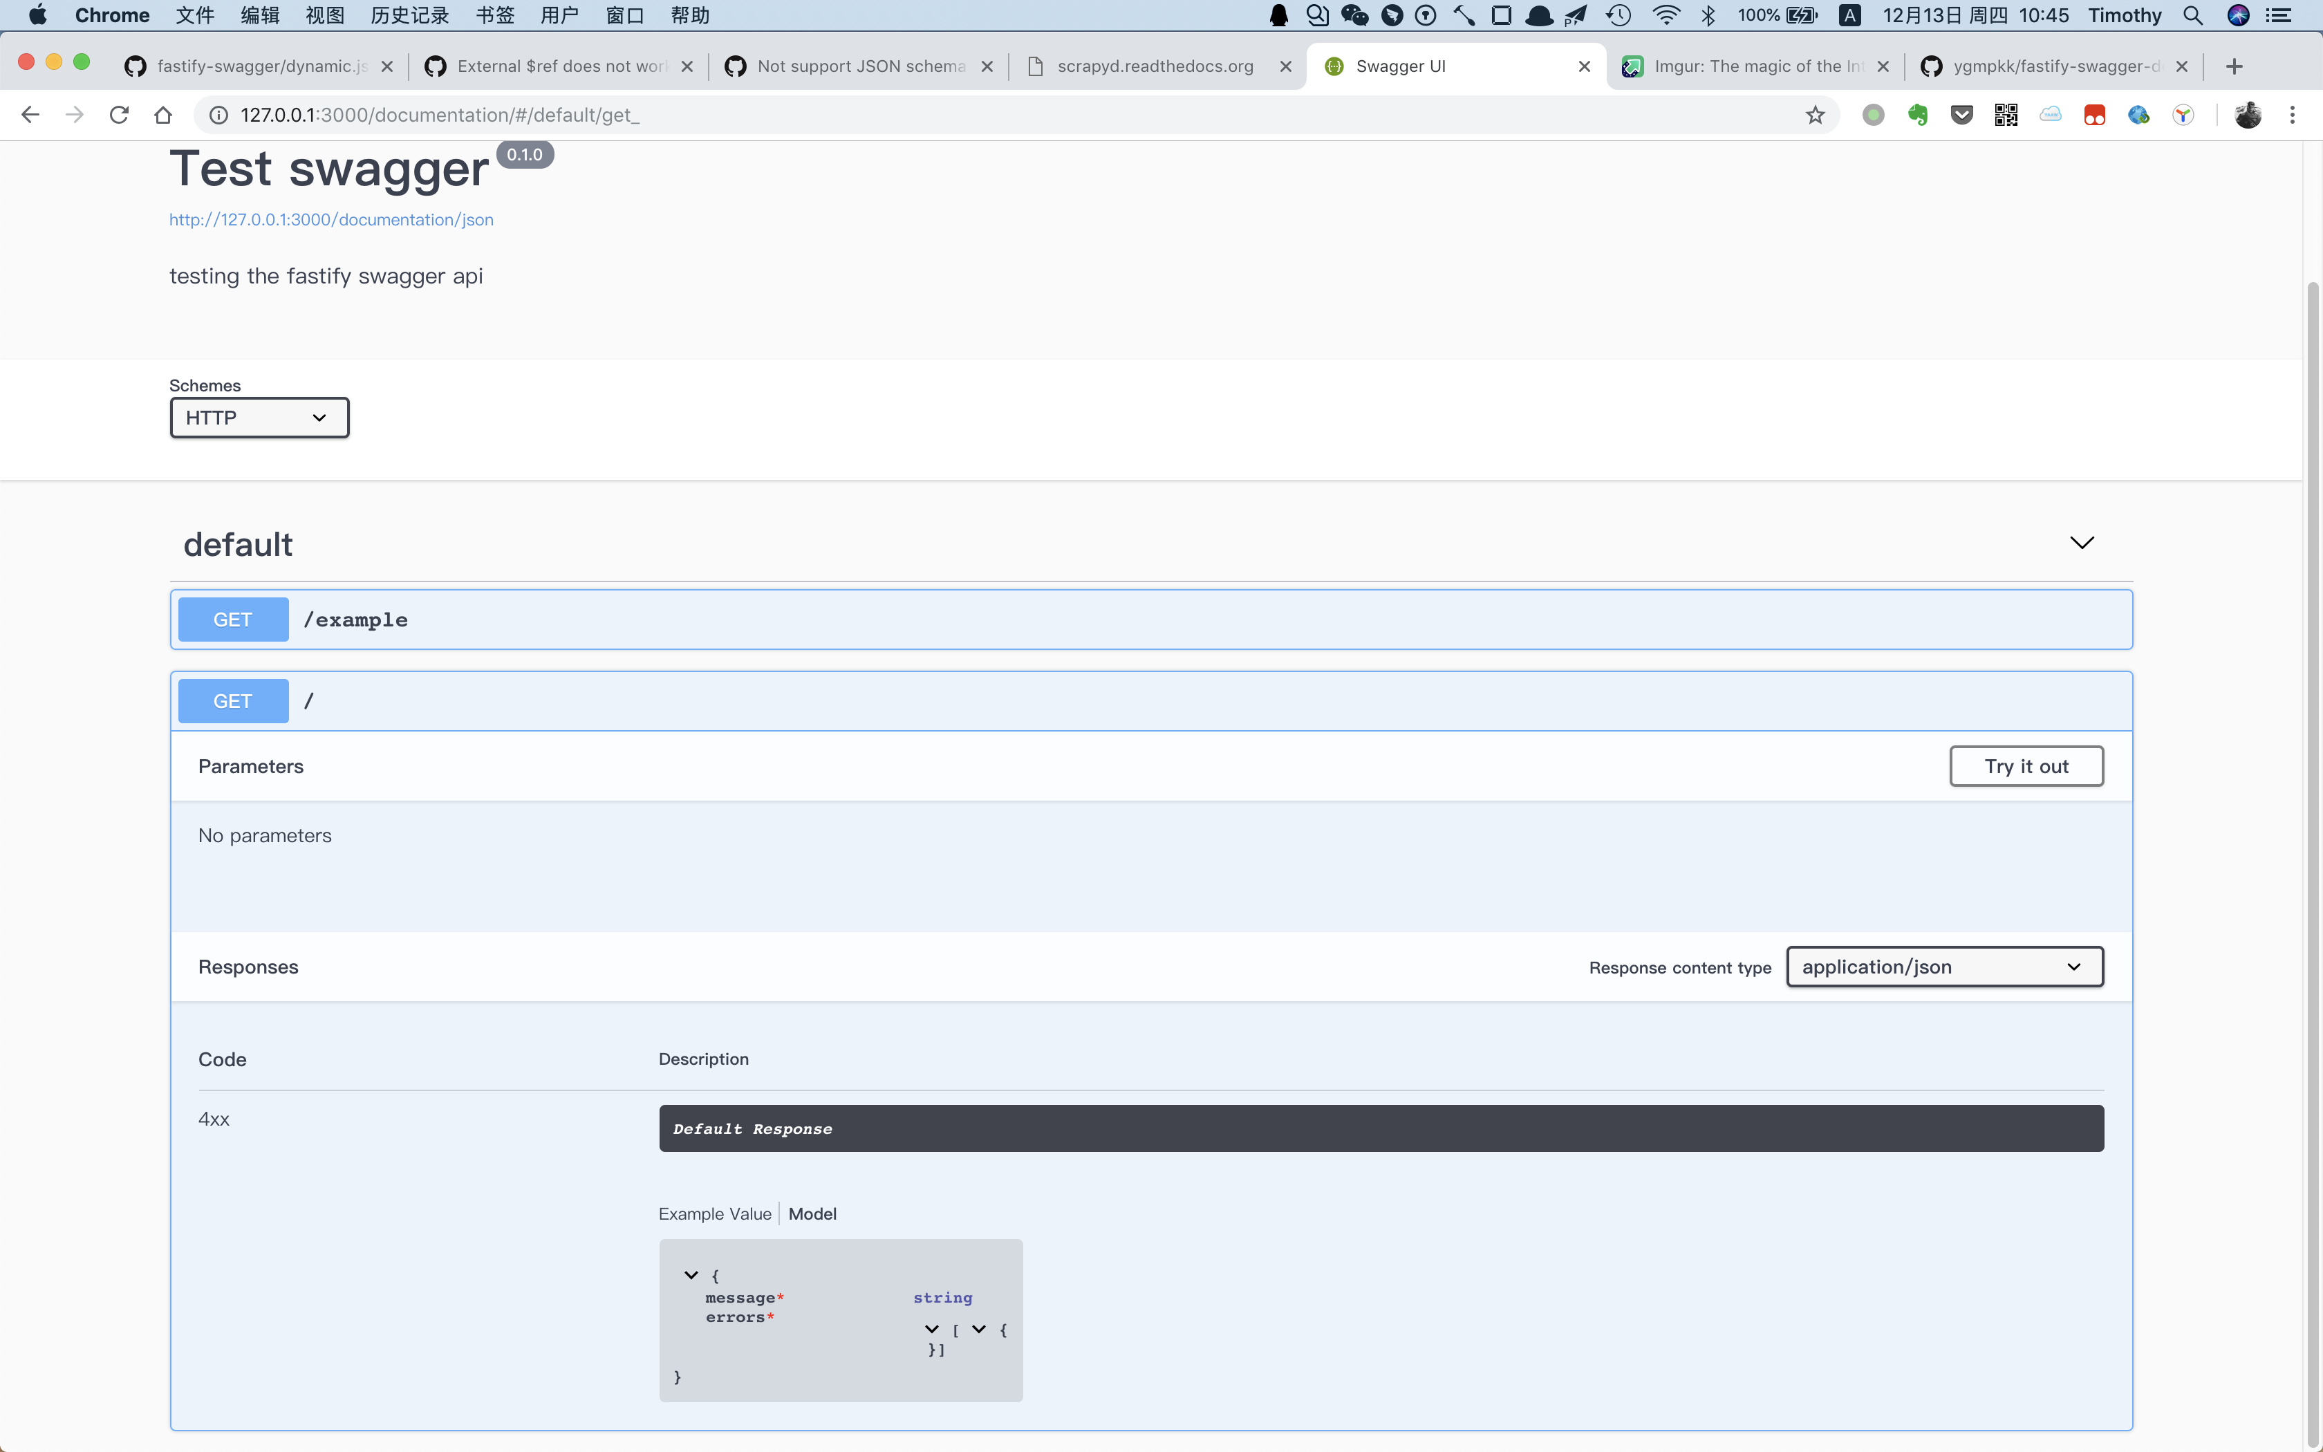Open Chrome's three-dot menu

pos(2293,114)
